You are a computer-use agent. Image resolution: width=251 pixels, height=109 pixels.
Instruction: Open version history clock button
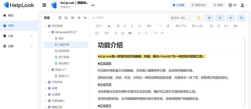pos(220,18)
